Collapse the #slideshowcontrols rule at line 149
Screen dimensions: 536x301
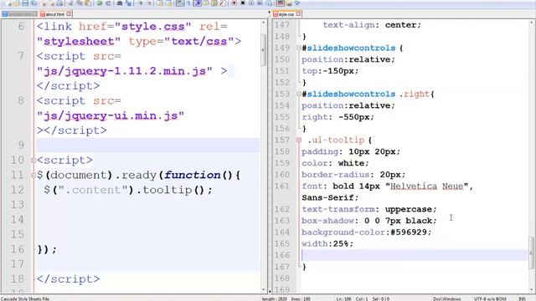click(299, 48)
